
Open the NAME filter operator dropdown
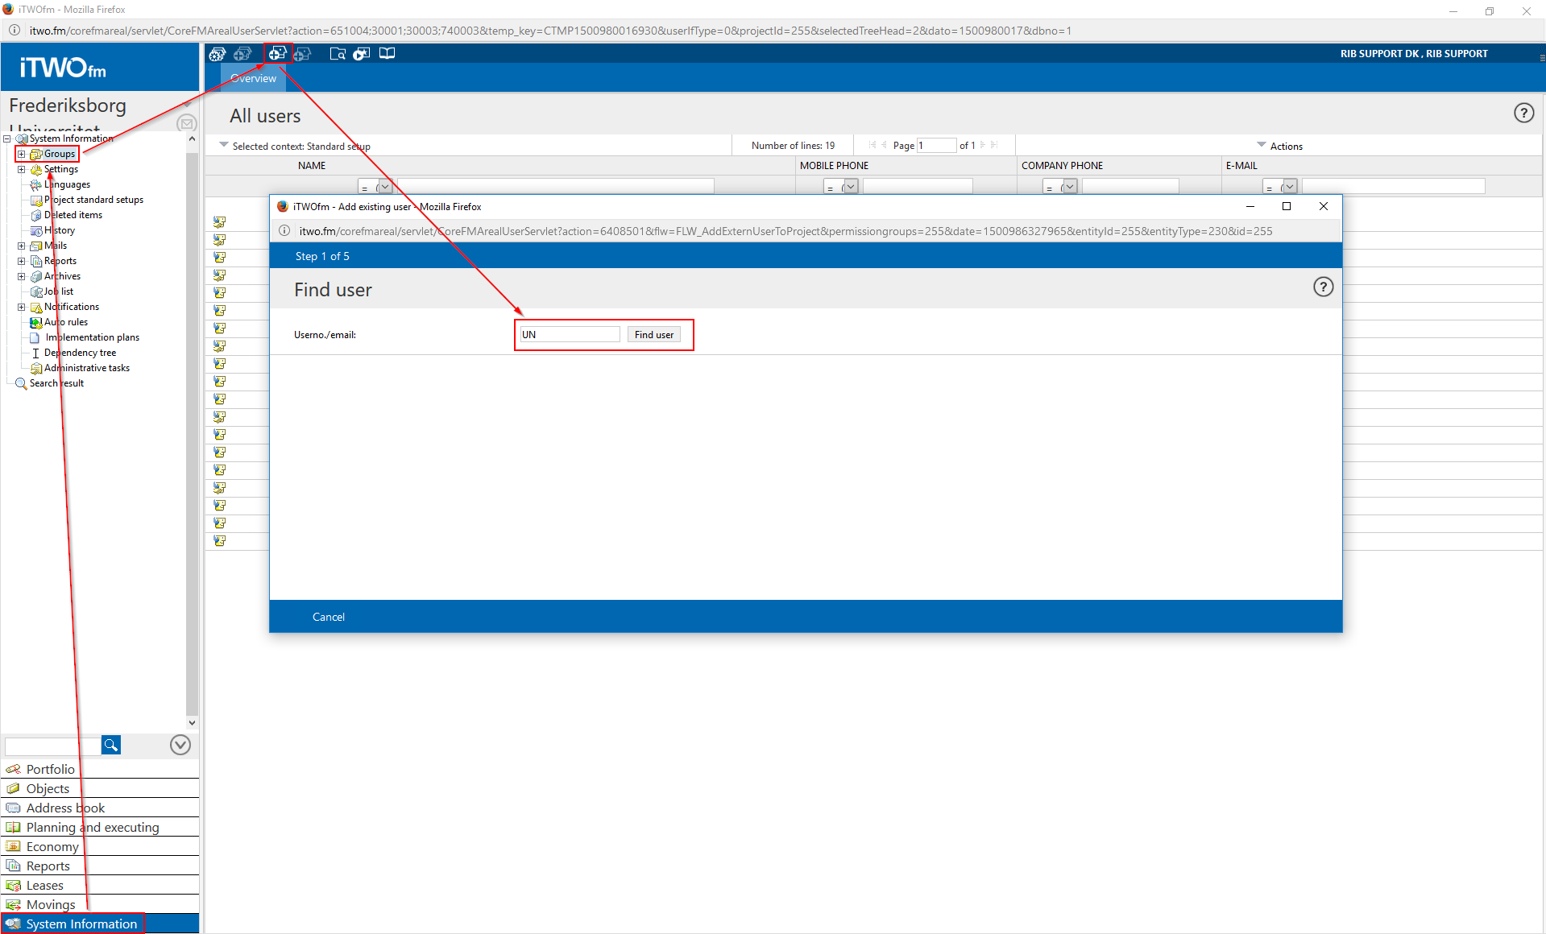pos(384,187)
